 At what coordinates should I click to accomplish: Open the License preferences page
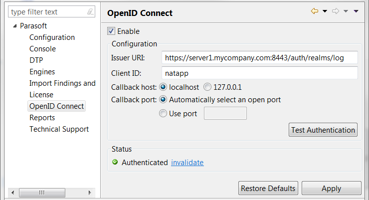tap(41, 95)
